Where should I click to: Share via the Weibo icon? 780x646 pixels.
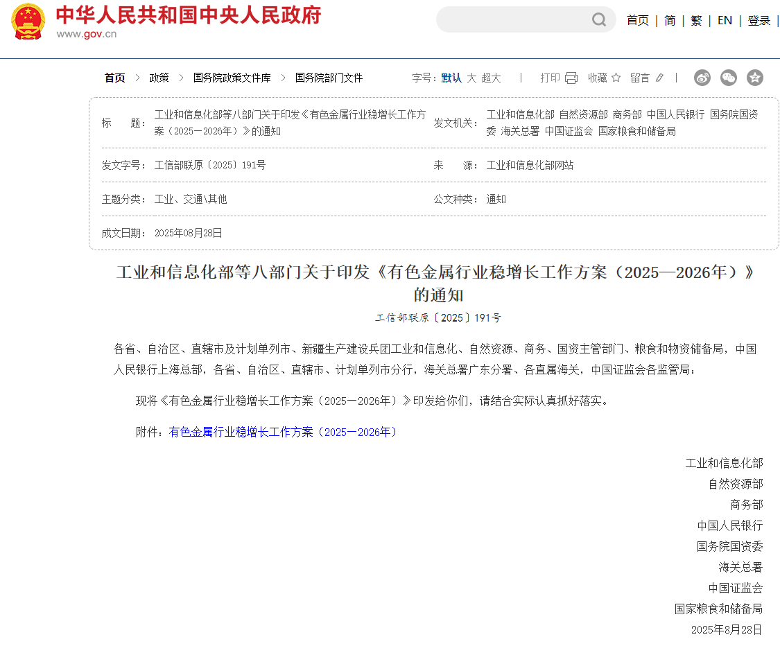pyautogui.click(x=702, y=78)
